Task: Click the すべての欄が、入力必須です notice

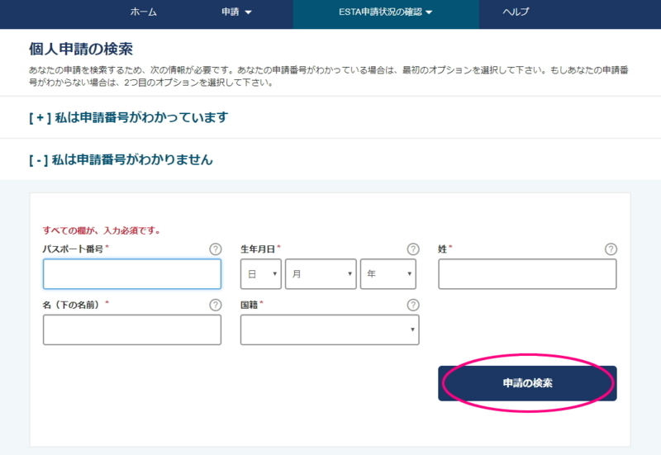Action: point(101,231)
